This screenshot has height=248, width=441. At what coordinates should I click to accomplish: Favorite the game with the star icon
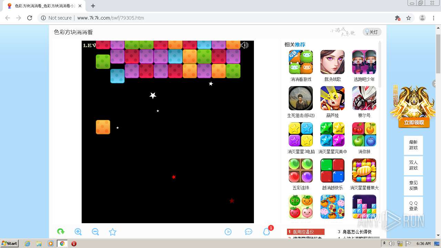tap(113, 232)
